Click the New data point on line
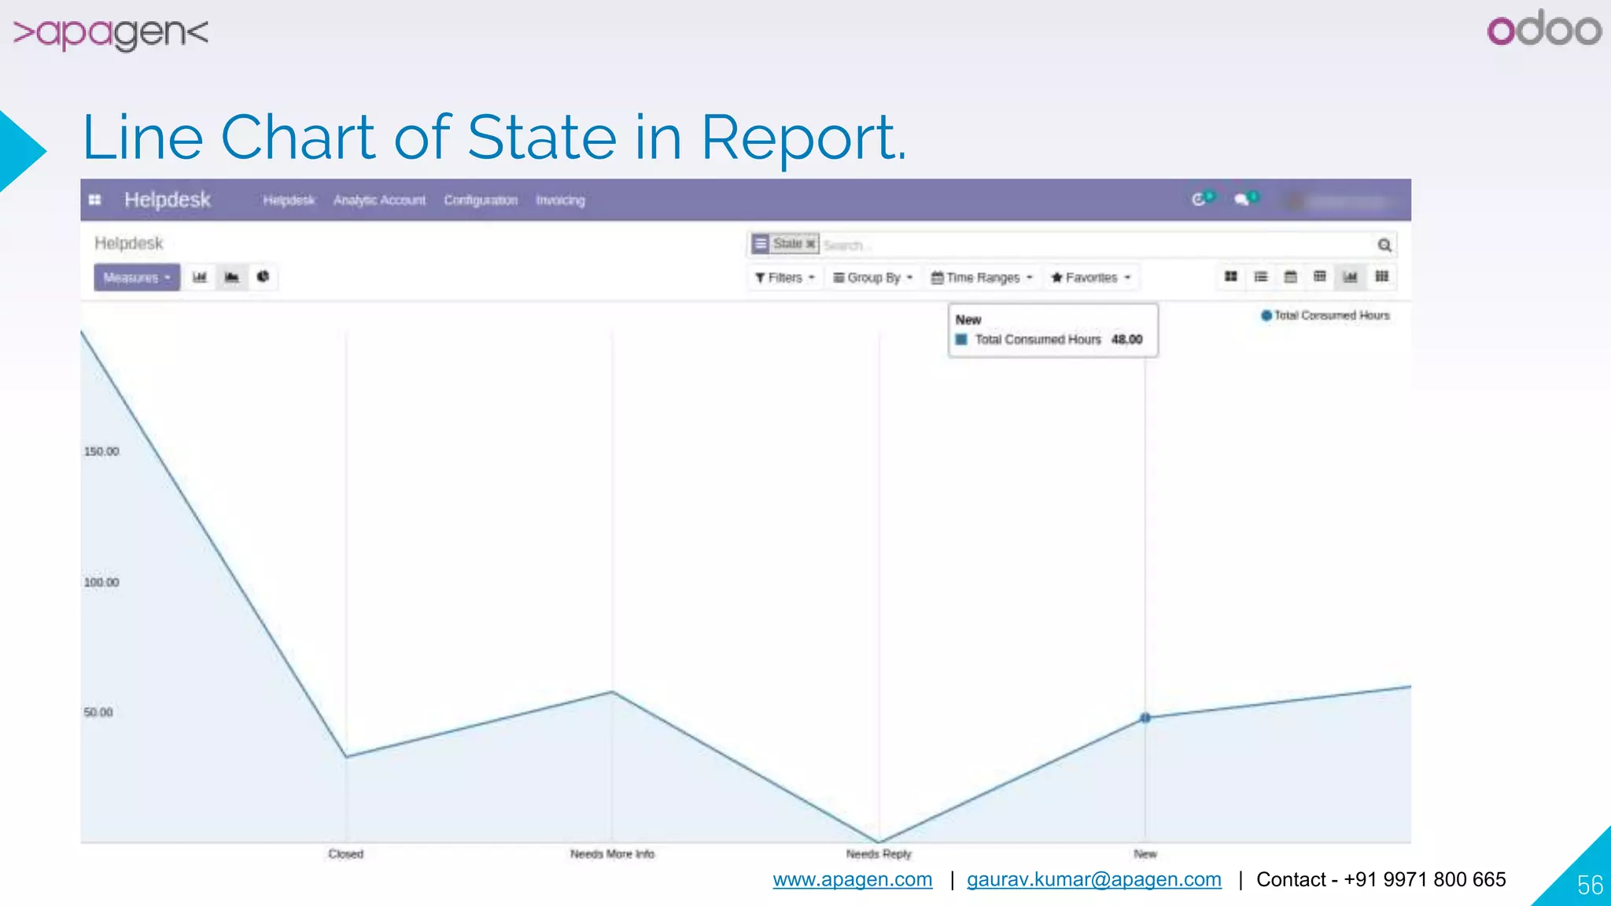The width and height of the screenshot is (1611, 906). point(1145,717)
